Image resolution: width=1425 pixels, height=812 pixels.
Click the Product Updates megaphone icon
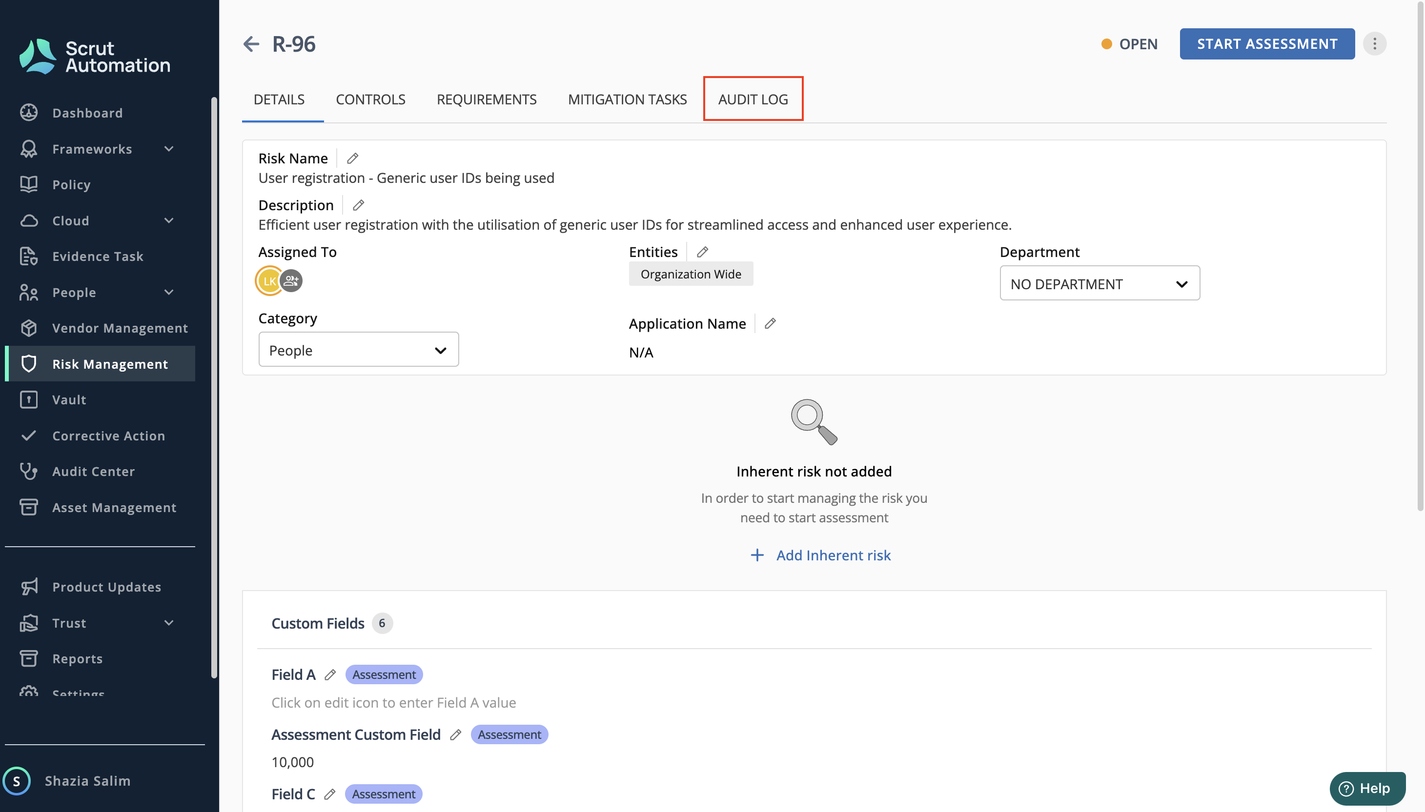coord(29,587)
